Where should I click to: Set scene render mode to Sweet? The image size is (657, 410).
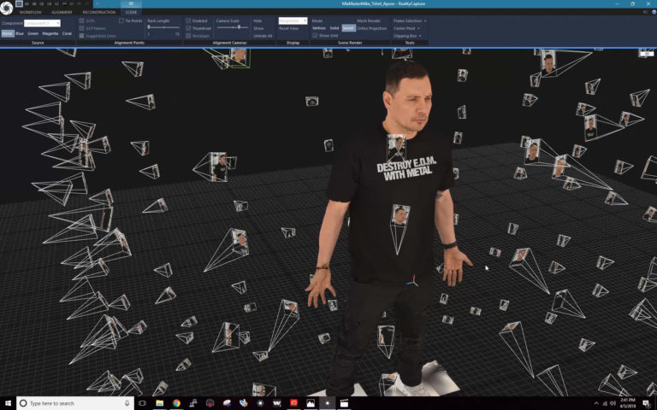click(x=348, y=28)
